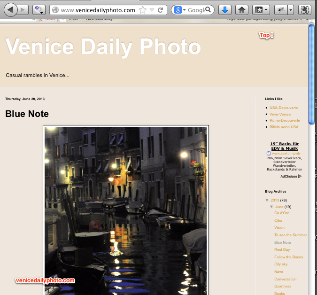This screenshot has width=317, height=295.
Task: Open the City sky post
Action: click(281, 264)
